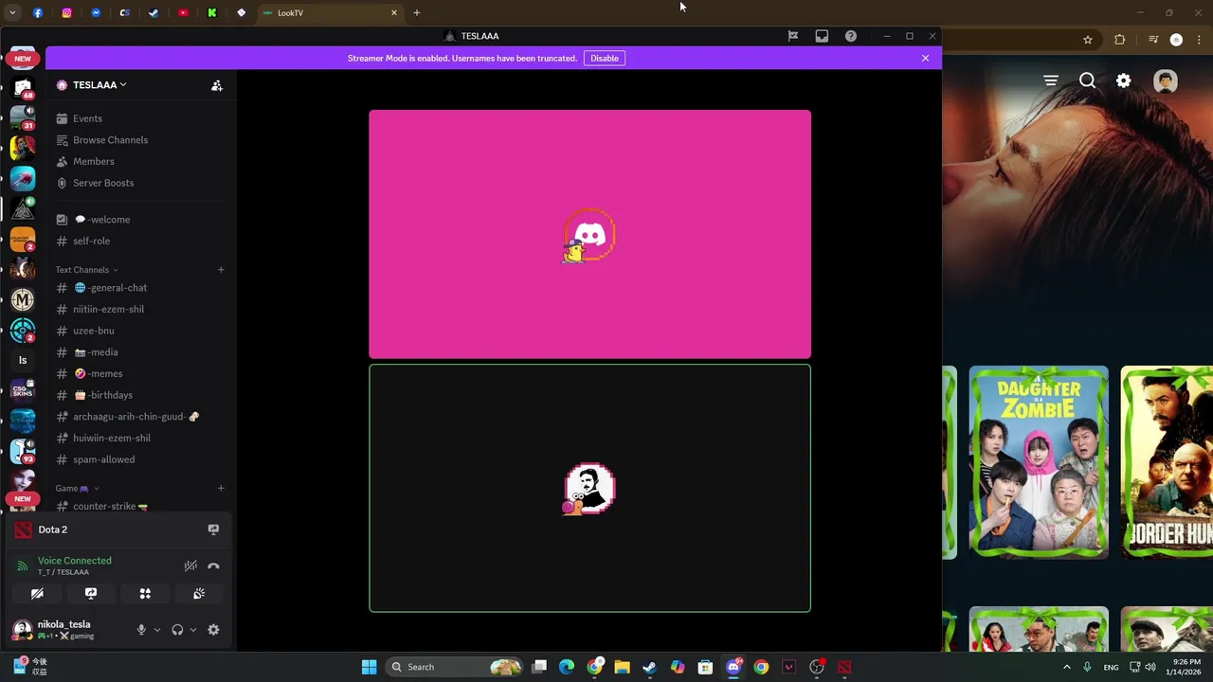The image size is (1213, 682).
Task: Open the uzee-bnu channel
Action: click(140, 331)
